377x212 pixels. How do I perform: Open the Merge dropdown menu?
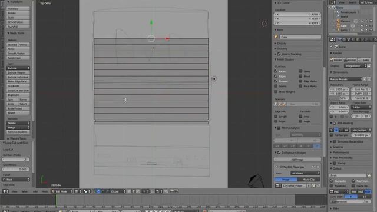[x=18, y=127]
